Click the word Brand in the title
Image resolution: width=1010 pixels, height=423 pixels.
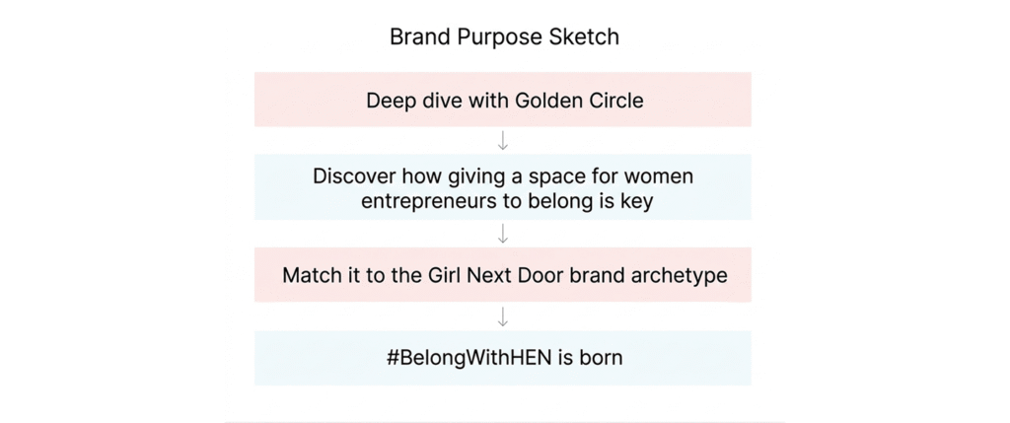[420, 36]
